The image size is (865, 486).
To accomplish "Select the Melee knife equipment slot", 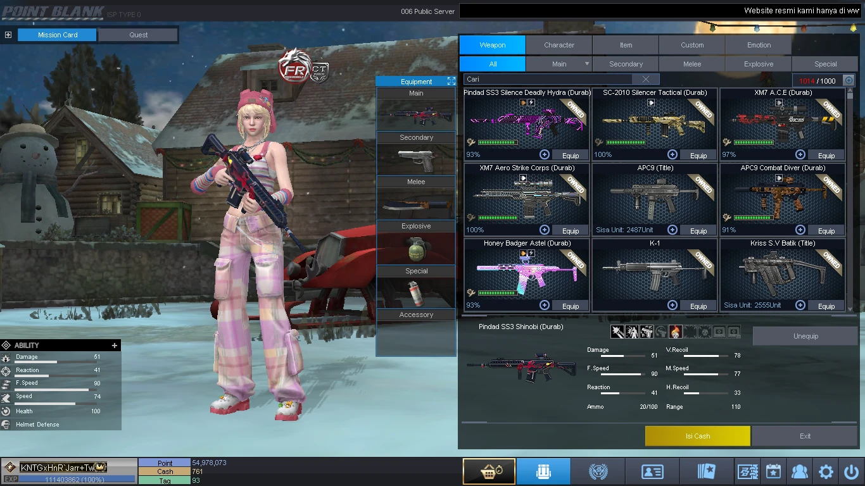I will [x=416, y=204].
